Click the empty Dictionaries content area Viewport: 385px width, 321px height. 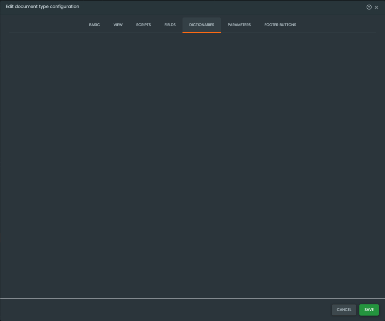click(x=192, y=165)
